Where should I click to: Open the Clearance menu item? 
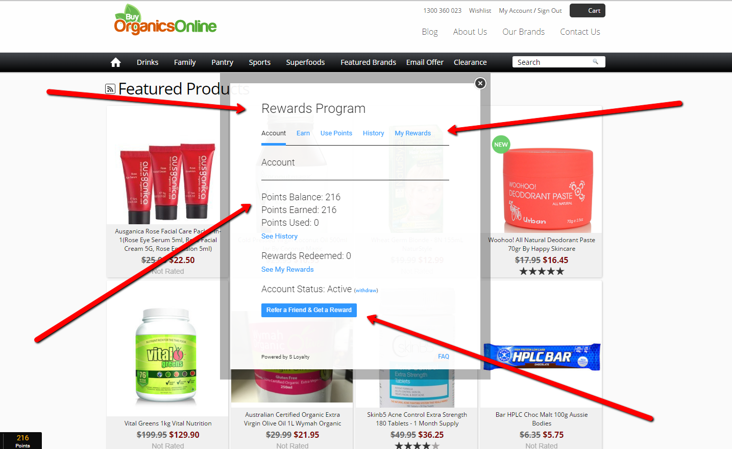[470, 62]
